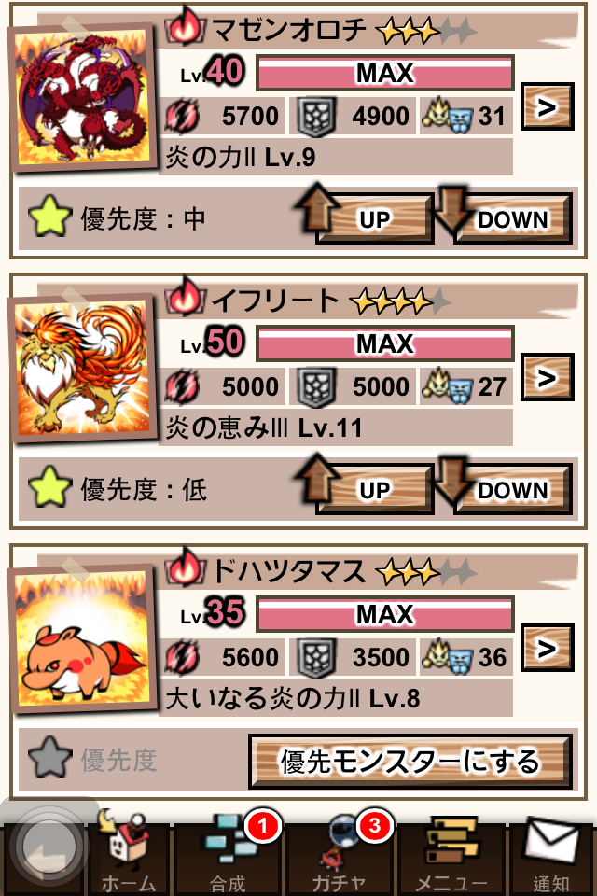Expand イフリート details with the arrow button
The height and width of the screenshot is (896, 597).
pos(548,377)
